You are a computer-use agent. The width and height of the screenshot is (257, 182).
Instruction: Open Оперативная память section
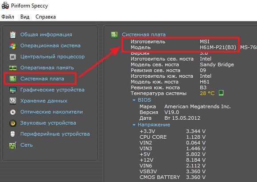coord(47,68)
